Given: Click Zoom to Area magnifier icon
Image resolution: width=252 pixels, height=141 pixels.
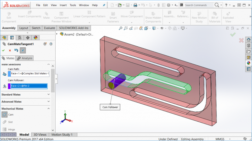Looking at the screenshot, I should (126, 28).
